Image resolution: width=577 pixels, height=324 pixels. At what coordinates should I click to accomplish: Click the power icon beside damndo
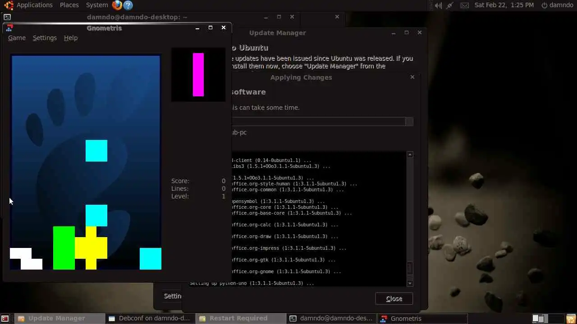click(544, 5)
